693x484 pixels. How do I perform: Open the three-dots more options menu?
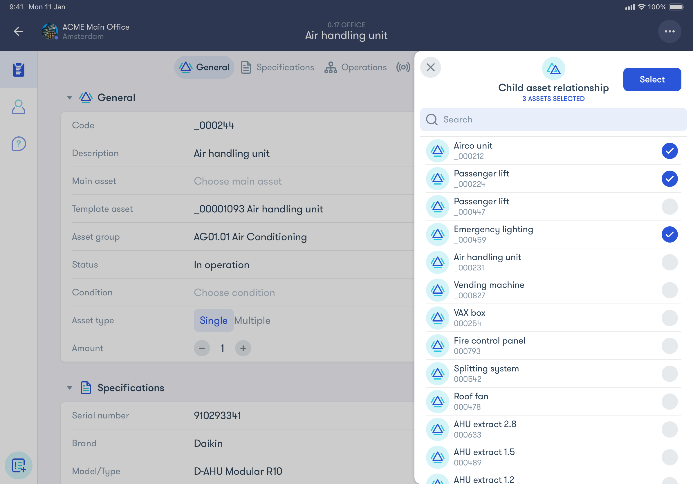click(x=669, y=31)
